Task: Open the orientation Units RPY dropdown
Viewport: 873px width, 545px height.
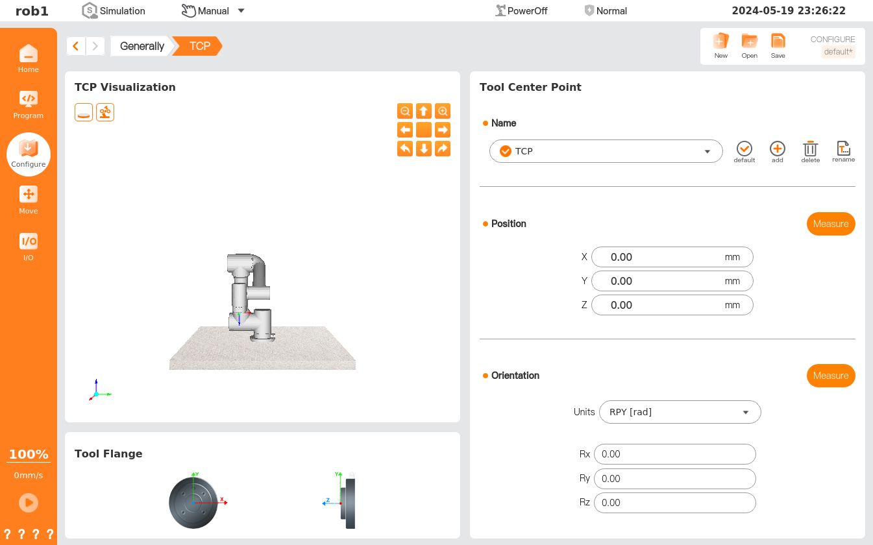Action: 680,412
